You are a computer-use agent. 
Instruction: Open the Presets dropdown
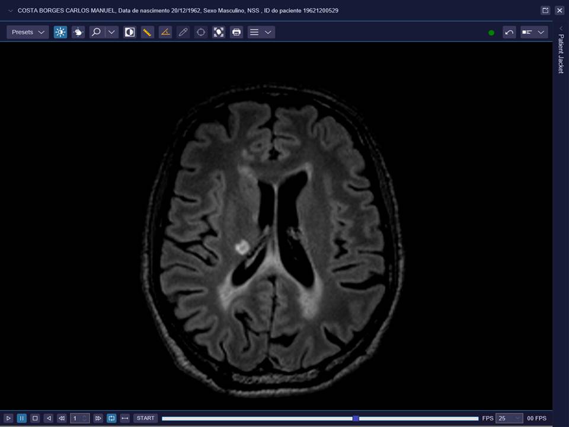[28, 32]
